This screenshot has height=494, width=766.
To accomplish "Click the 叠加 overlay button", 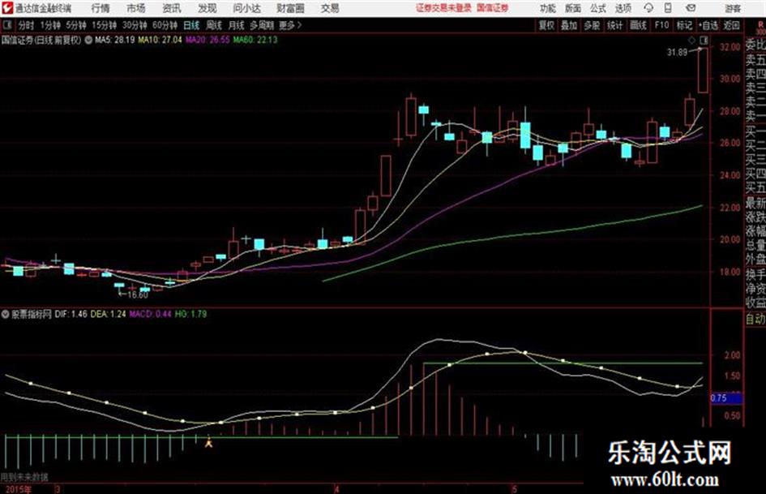I will [569, 25].
